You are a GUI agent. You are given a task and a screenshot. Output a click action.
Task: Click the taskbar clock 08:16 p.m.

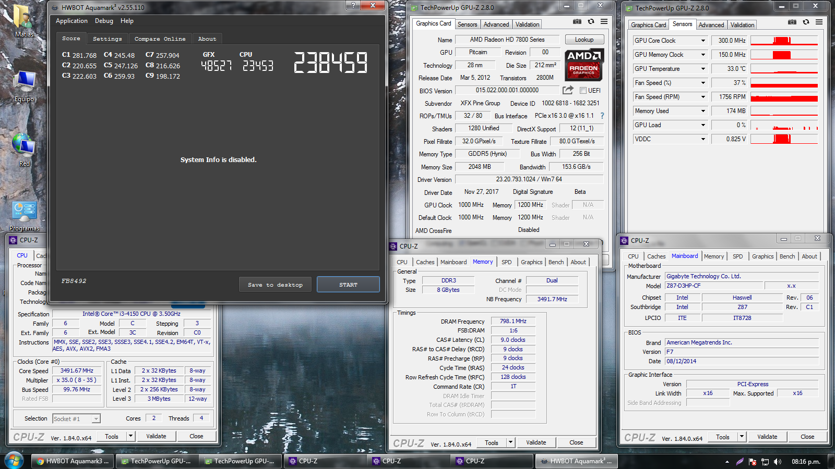click(x=806, y=462)
